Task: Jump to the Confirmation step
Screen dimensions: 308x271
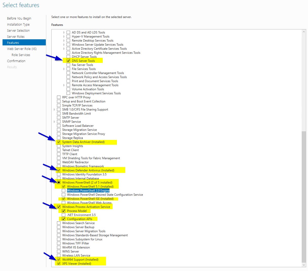Action: (16, 61)
